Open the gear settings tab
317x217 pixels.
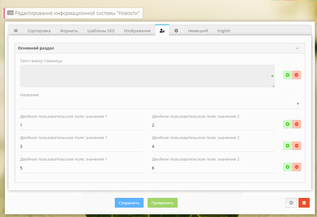[x=176, y=31]
